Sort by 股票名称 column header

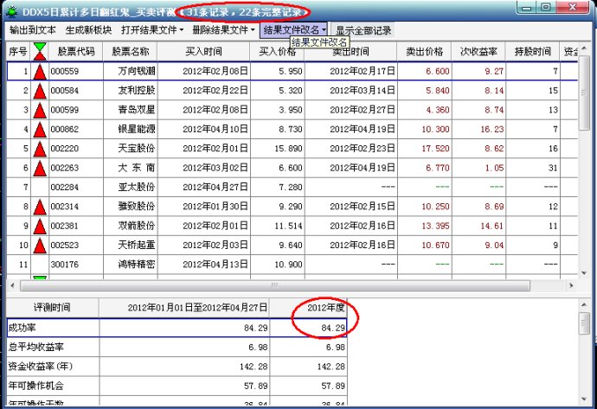coord(130,51)
